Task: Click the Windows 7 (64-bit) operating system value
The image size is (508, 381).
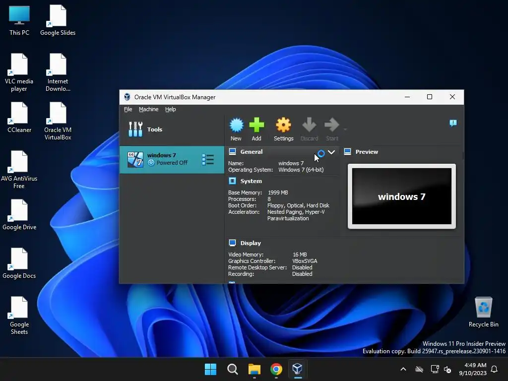Action: pos(301,170)
